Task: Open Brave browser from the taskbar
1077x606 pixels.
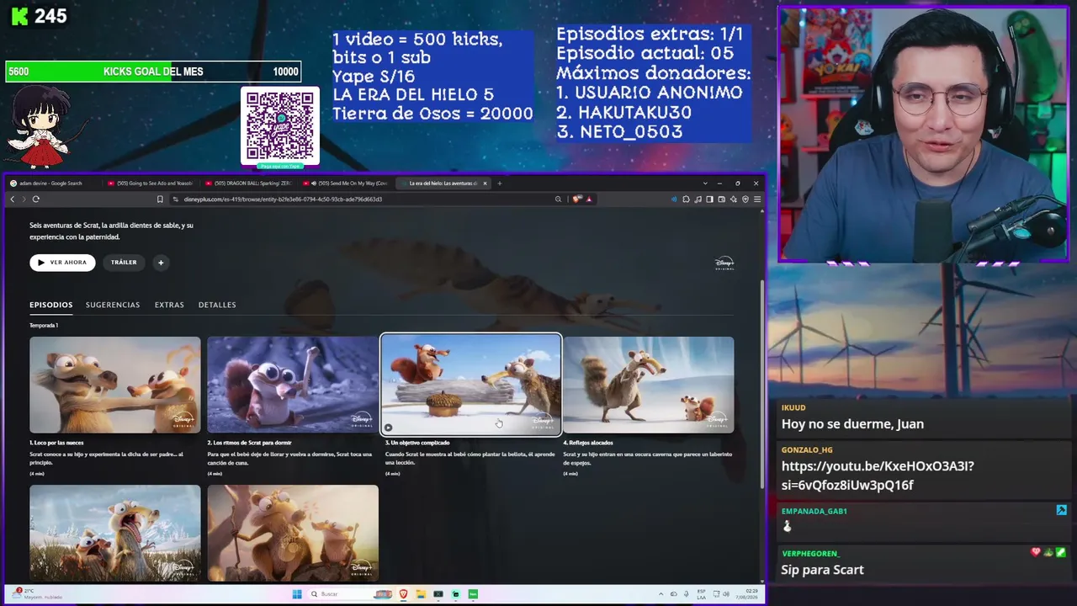Action: (403, 594)
